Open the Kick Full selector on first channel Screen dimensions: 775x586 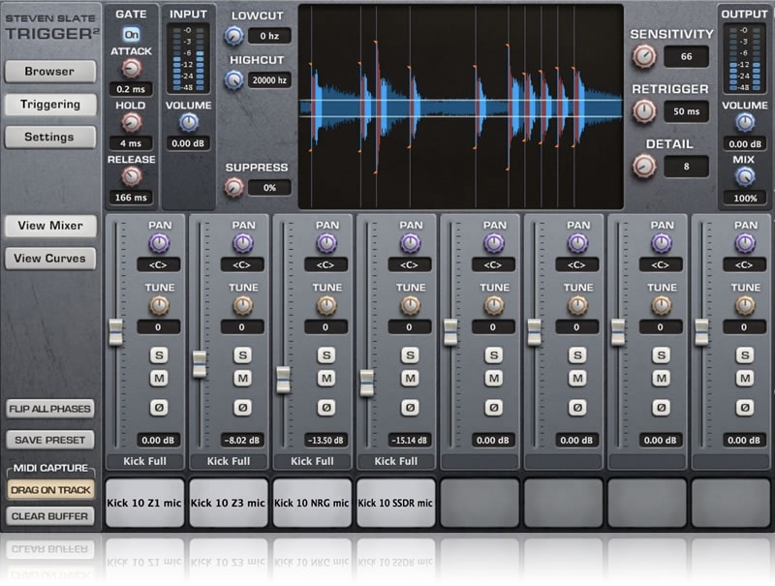click(x=146, y=461)
